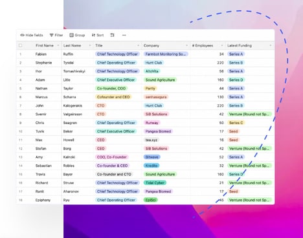This screenshot has height=238, width=303.
Task: Toggle the select-all header checkbox
Action: [x=21, y=45]
